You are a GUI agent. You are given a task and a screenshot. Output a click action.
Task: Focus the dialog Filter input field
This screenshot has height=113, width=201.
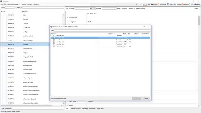tap(102, 30)
